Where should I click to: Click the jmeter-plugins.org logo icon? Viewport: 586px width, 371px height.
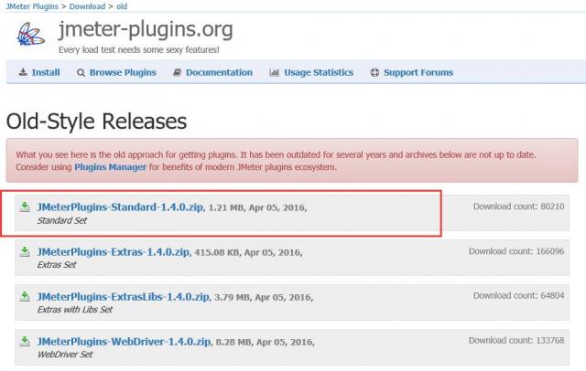28,36
